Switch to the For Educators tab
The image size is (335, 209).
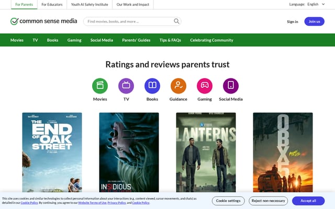[52, 5]
